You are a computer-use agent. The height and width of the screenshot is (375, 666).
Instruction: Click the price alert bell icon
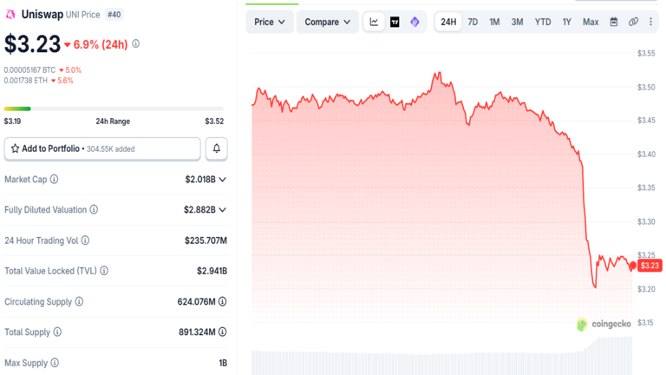[x=217, y=148]
